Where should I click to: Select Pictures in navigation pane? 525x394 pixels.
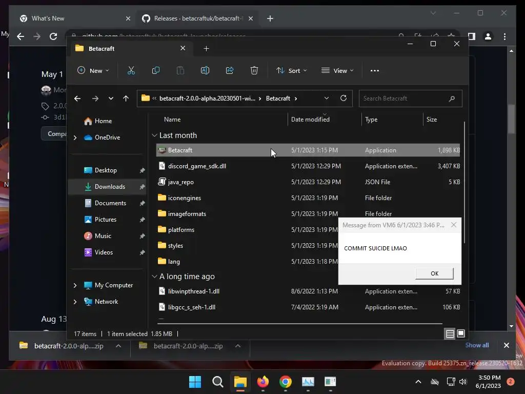tap(106, 220)
